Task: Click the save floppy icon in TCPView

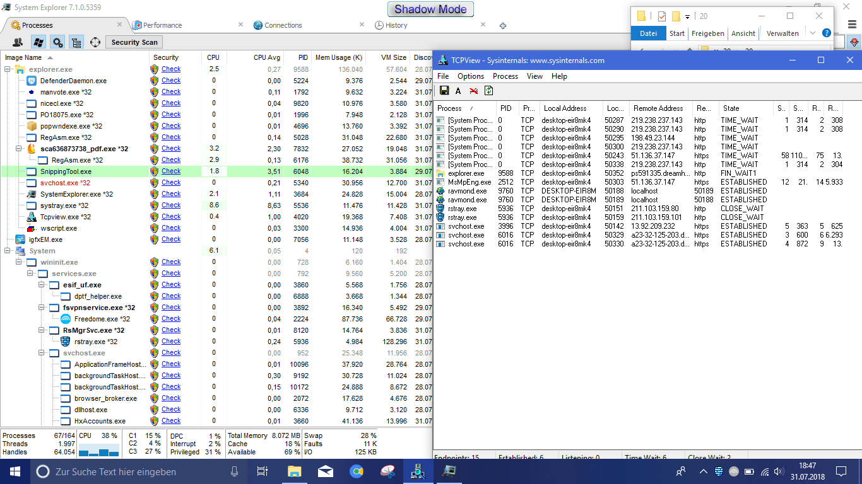Action: [x=444, y=91]
